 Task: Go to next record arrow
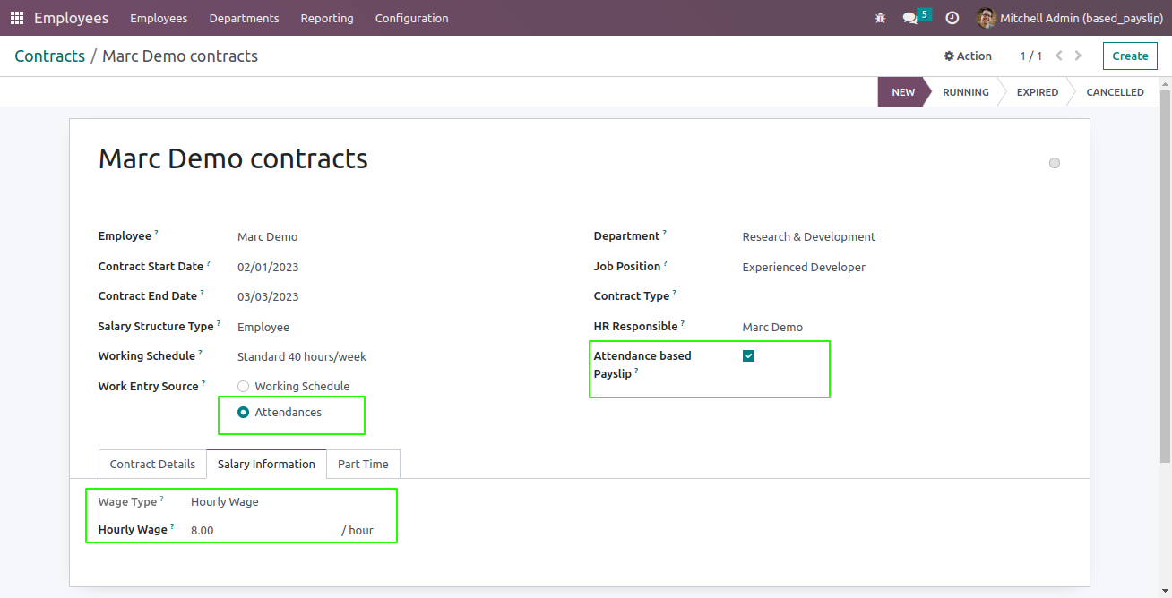pyautogui.click(x=1078, y=56)
